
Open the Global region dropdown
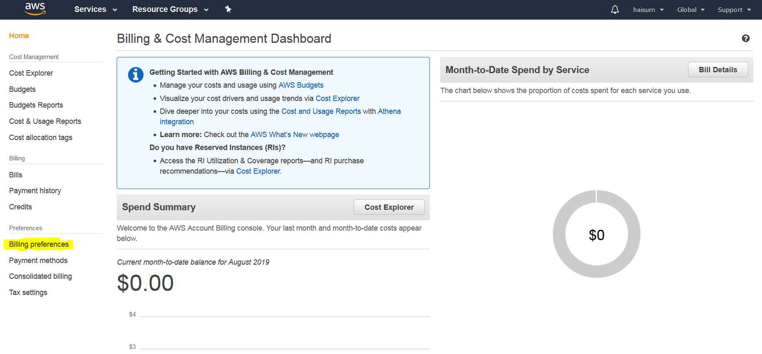coord(691,10)
